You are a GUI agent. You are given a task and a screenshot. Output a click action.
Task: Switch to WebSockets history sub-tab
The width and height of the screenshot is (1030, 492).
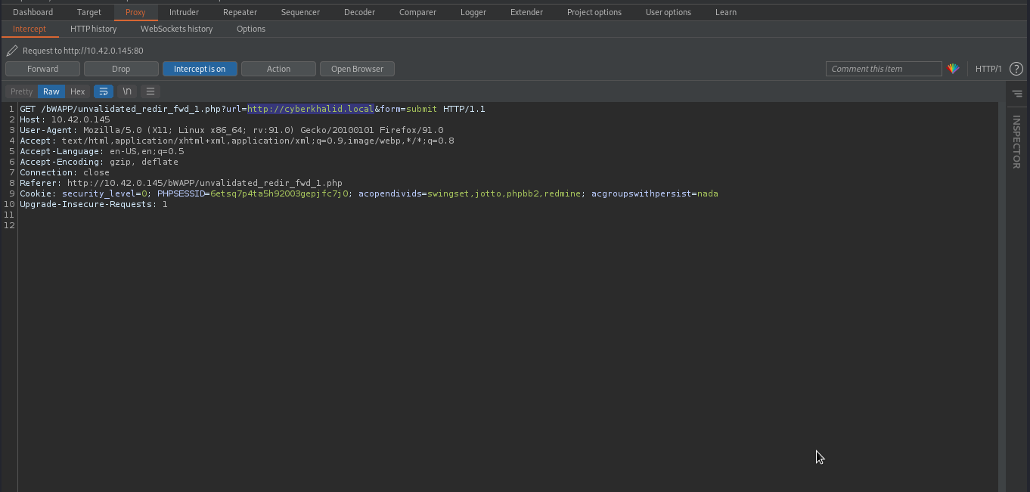click(177, 29)
